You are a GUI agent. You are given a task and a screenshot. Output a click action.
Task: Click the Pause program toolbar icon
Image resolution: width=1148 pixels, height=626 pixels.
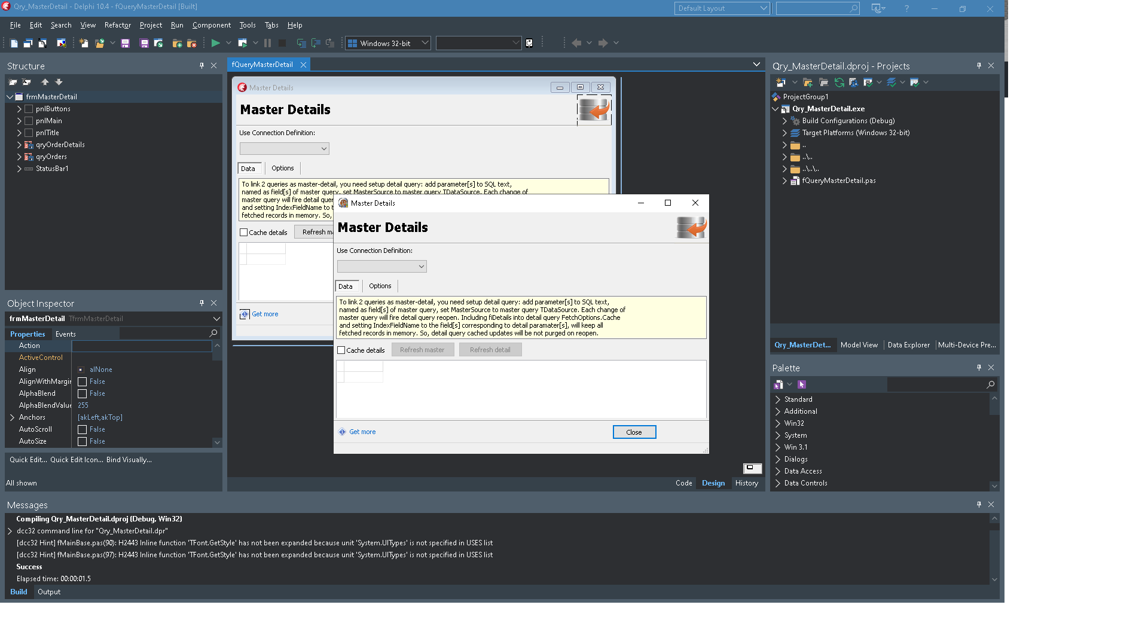tap(267, 43)
